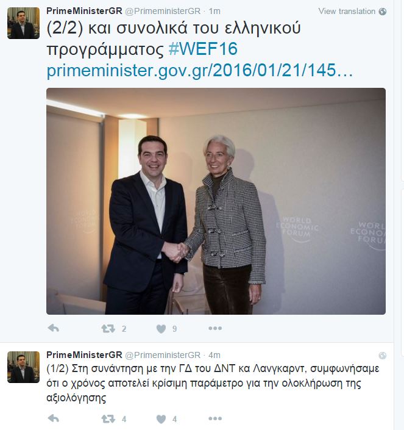Open the primeminister.gov.gr link

200,71
